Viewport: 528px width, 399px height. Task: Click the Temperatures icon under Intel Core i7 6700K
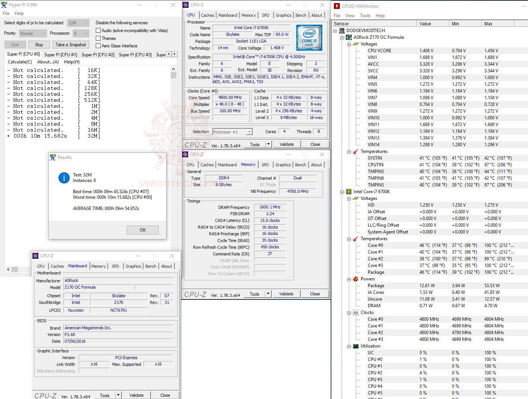click(x=356, y=239)
